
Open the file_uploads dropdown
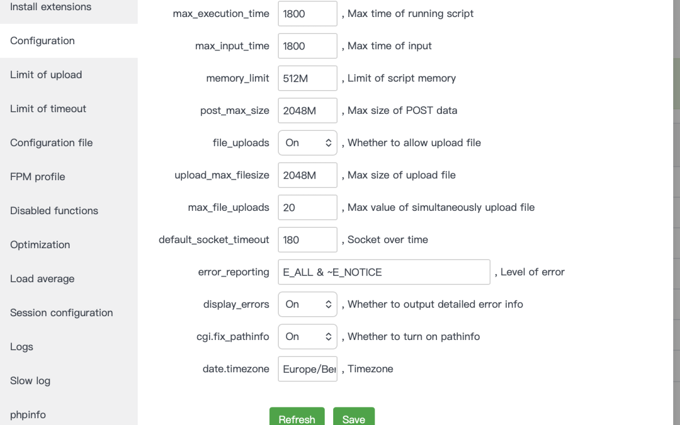click(x=308, y=143)
